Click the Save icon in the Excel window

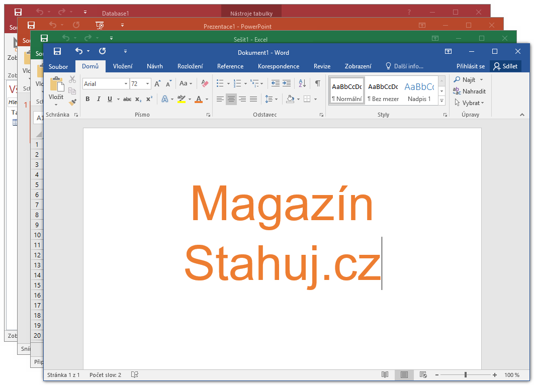pyautogui.click(x=44, y=38)
